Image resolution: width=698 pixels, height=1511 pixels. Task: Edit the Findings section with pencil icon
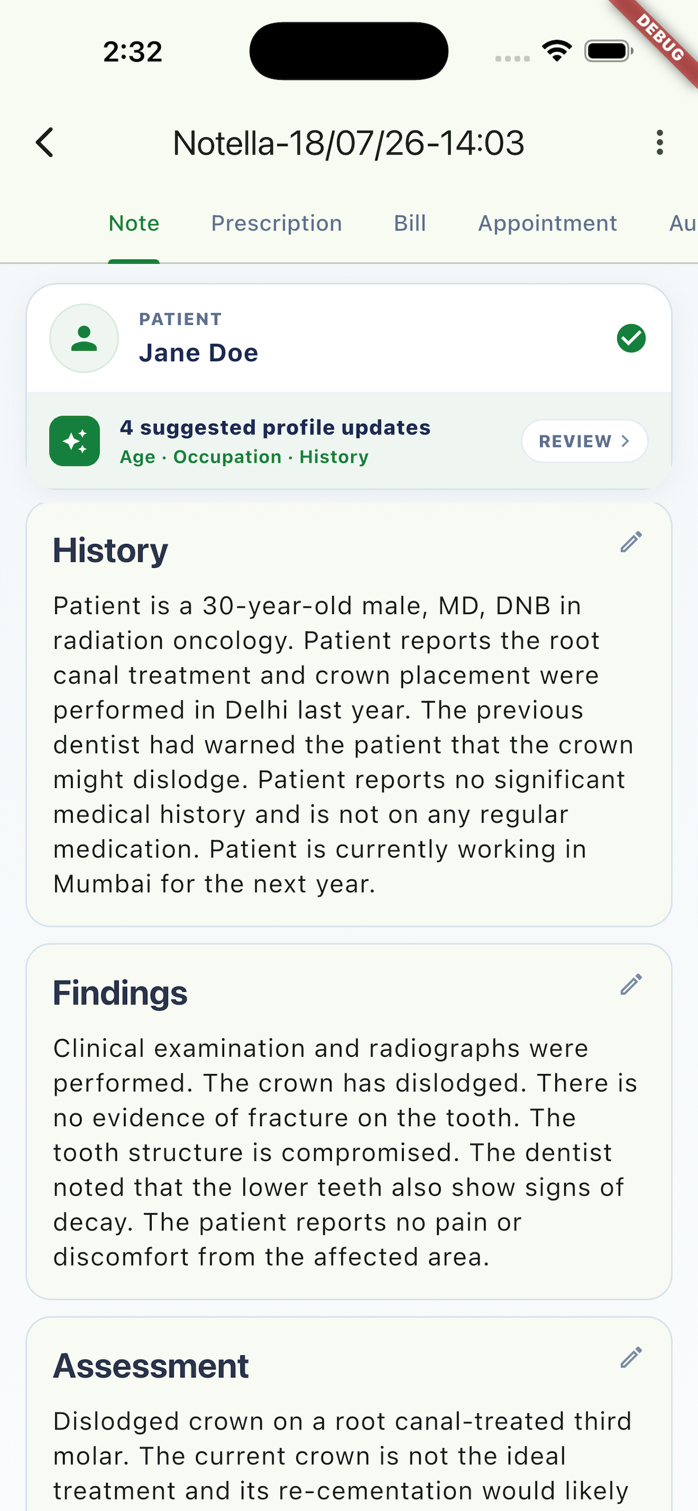click(631, 985)
